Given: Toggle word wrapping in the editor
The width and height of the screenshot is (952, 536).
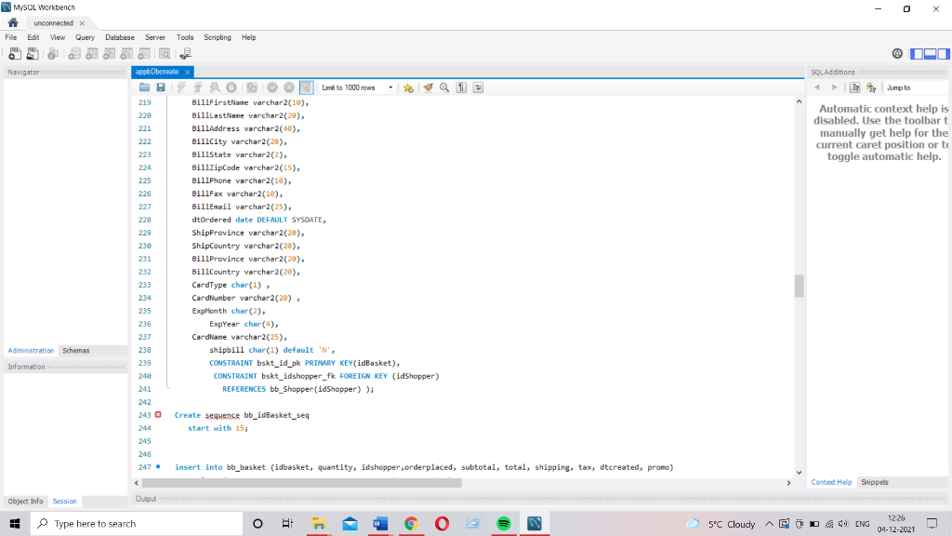Looking at the screenshot, I should click(479, 87).
